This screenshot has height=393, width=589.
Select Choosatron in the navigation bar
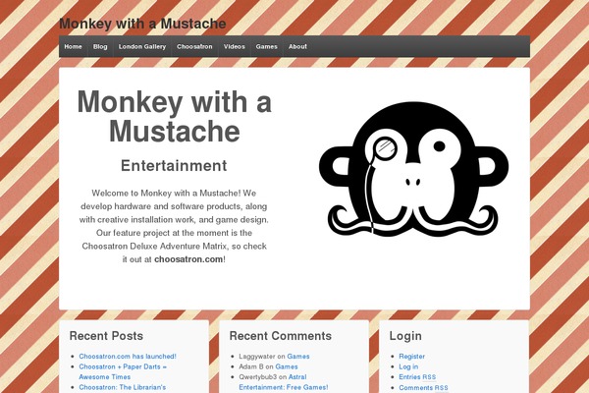[194, 46]
